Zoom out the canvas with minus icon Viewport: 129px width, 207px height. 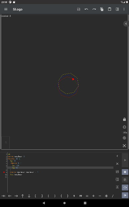(x=124, y=127)
